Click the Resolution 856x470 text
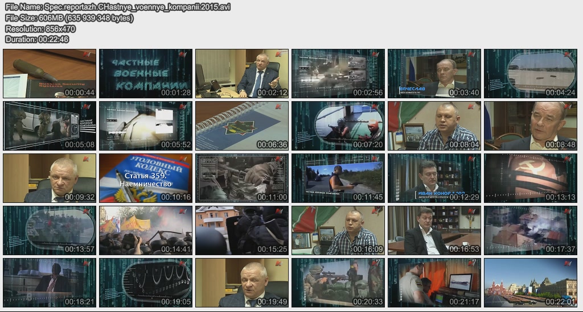The height and width of the screenshot is (312, 583). click(x=40, y=28)
